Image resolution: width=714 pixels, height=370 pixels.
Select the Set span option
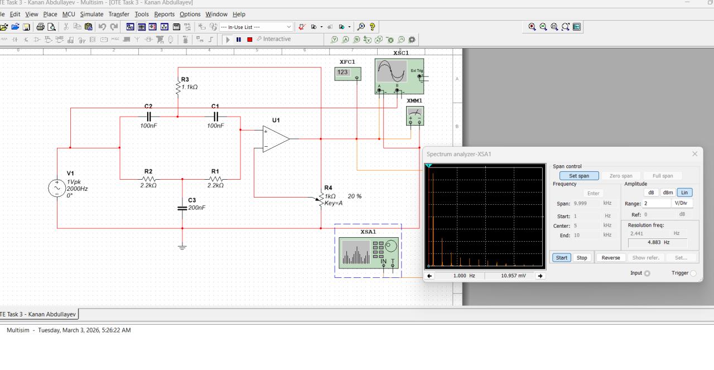(x=579, y=176)
